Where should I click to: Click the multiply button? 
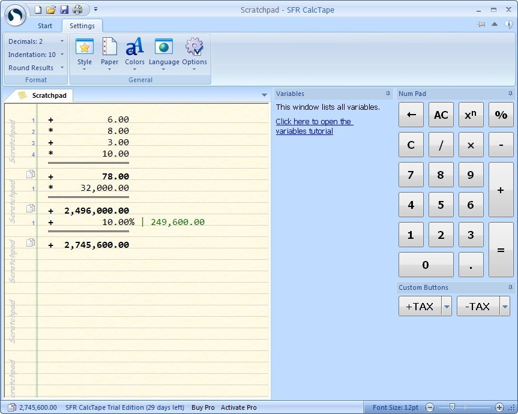pyautogui.click(x=471, y=145)
